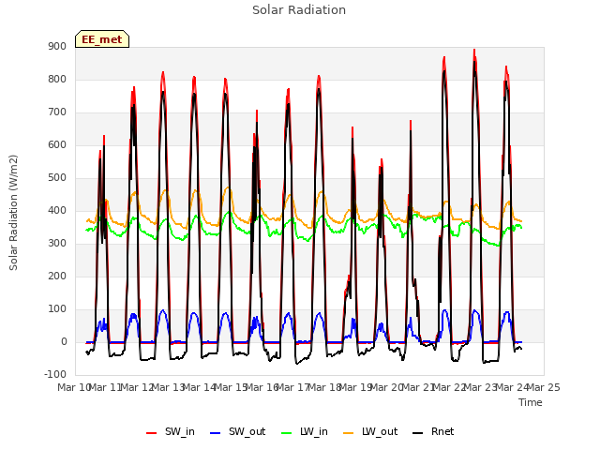600x450 pixels.
Task: Click the black Rnet legend color marker
Action: coord(418,433)
